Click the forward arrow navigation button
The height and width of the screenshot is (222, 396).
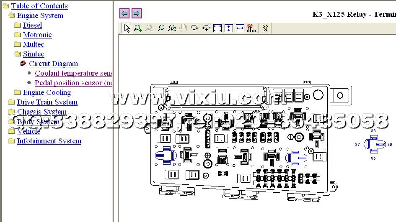tap(137, 13)
